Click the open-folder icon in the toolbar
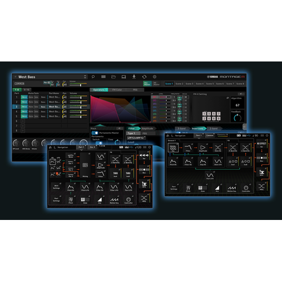This screenshot has width=282, height=282. tap(113, 77)
